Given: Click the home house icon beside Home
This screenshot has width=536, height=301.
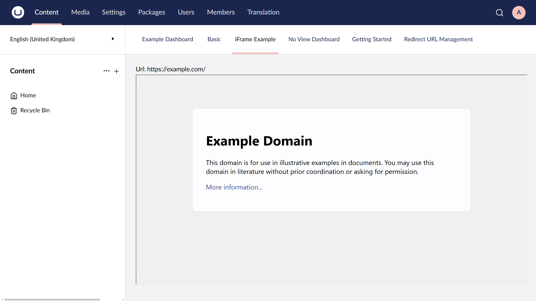Looking at the screenshot, I should (x=14, y=96).
